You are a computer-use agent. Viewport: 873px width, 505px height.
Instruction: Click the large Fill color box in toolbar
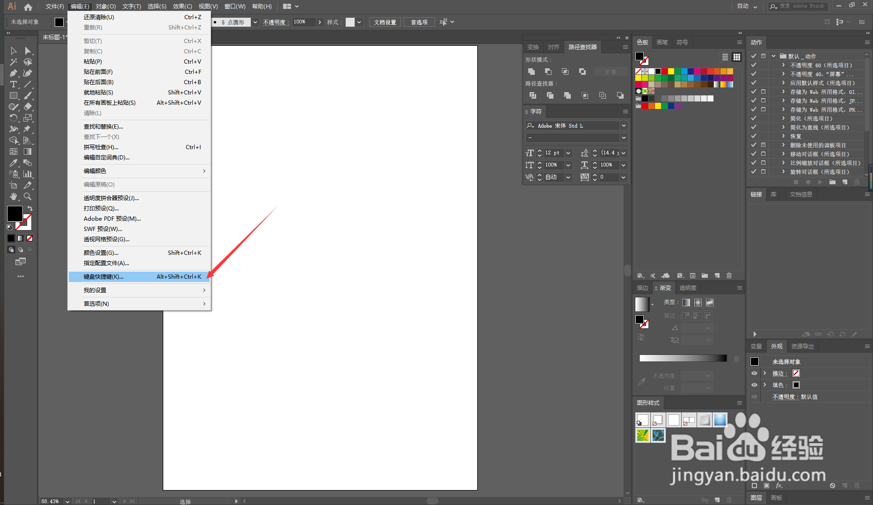[15, 214]
